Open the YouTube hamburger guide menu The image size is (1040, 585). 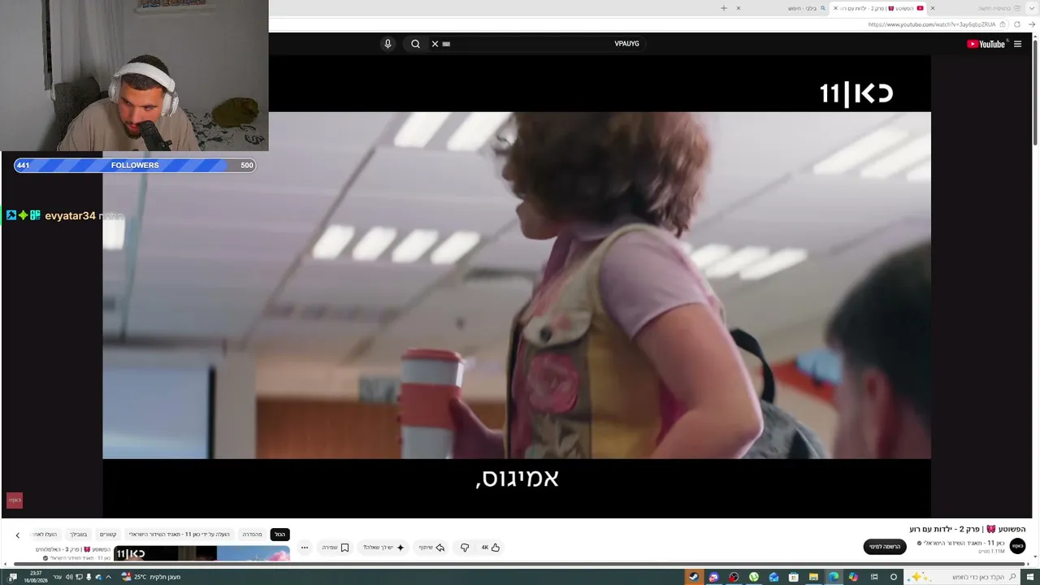[x=1017, y=44]
